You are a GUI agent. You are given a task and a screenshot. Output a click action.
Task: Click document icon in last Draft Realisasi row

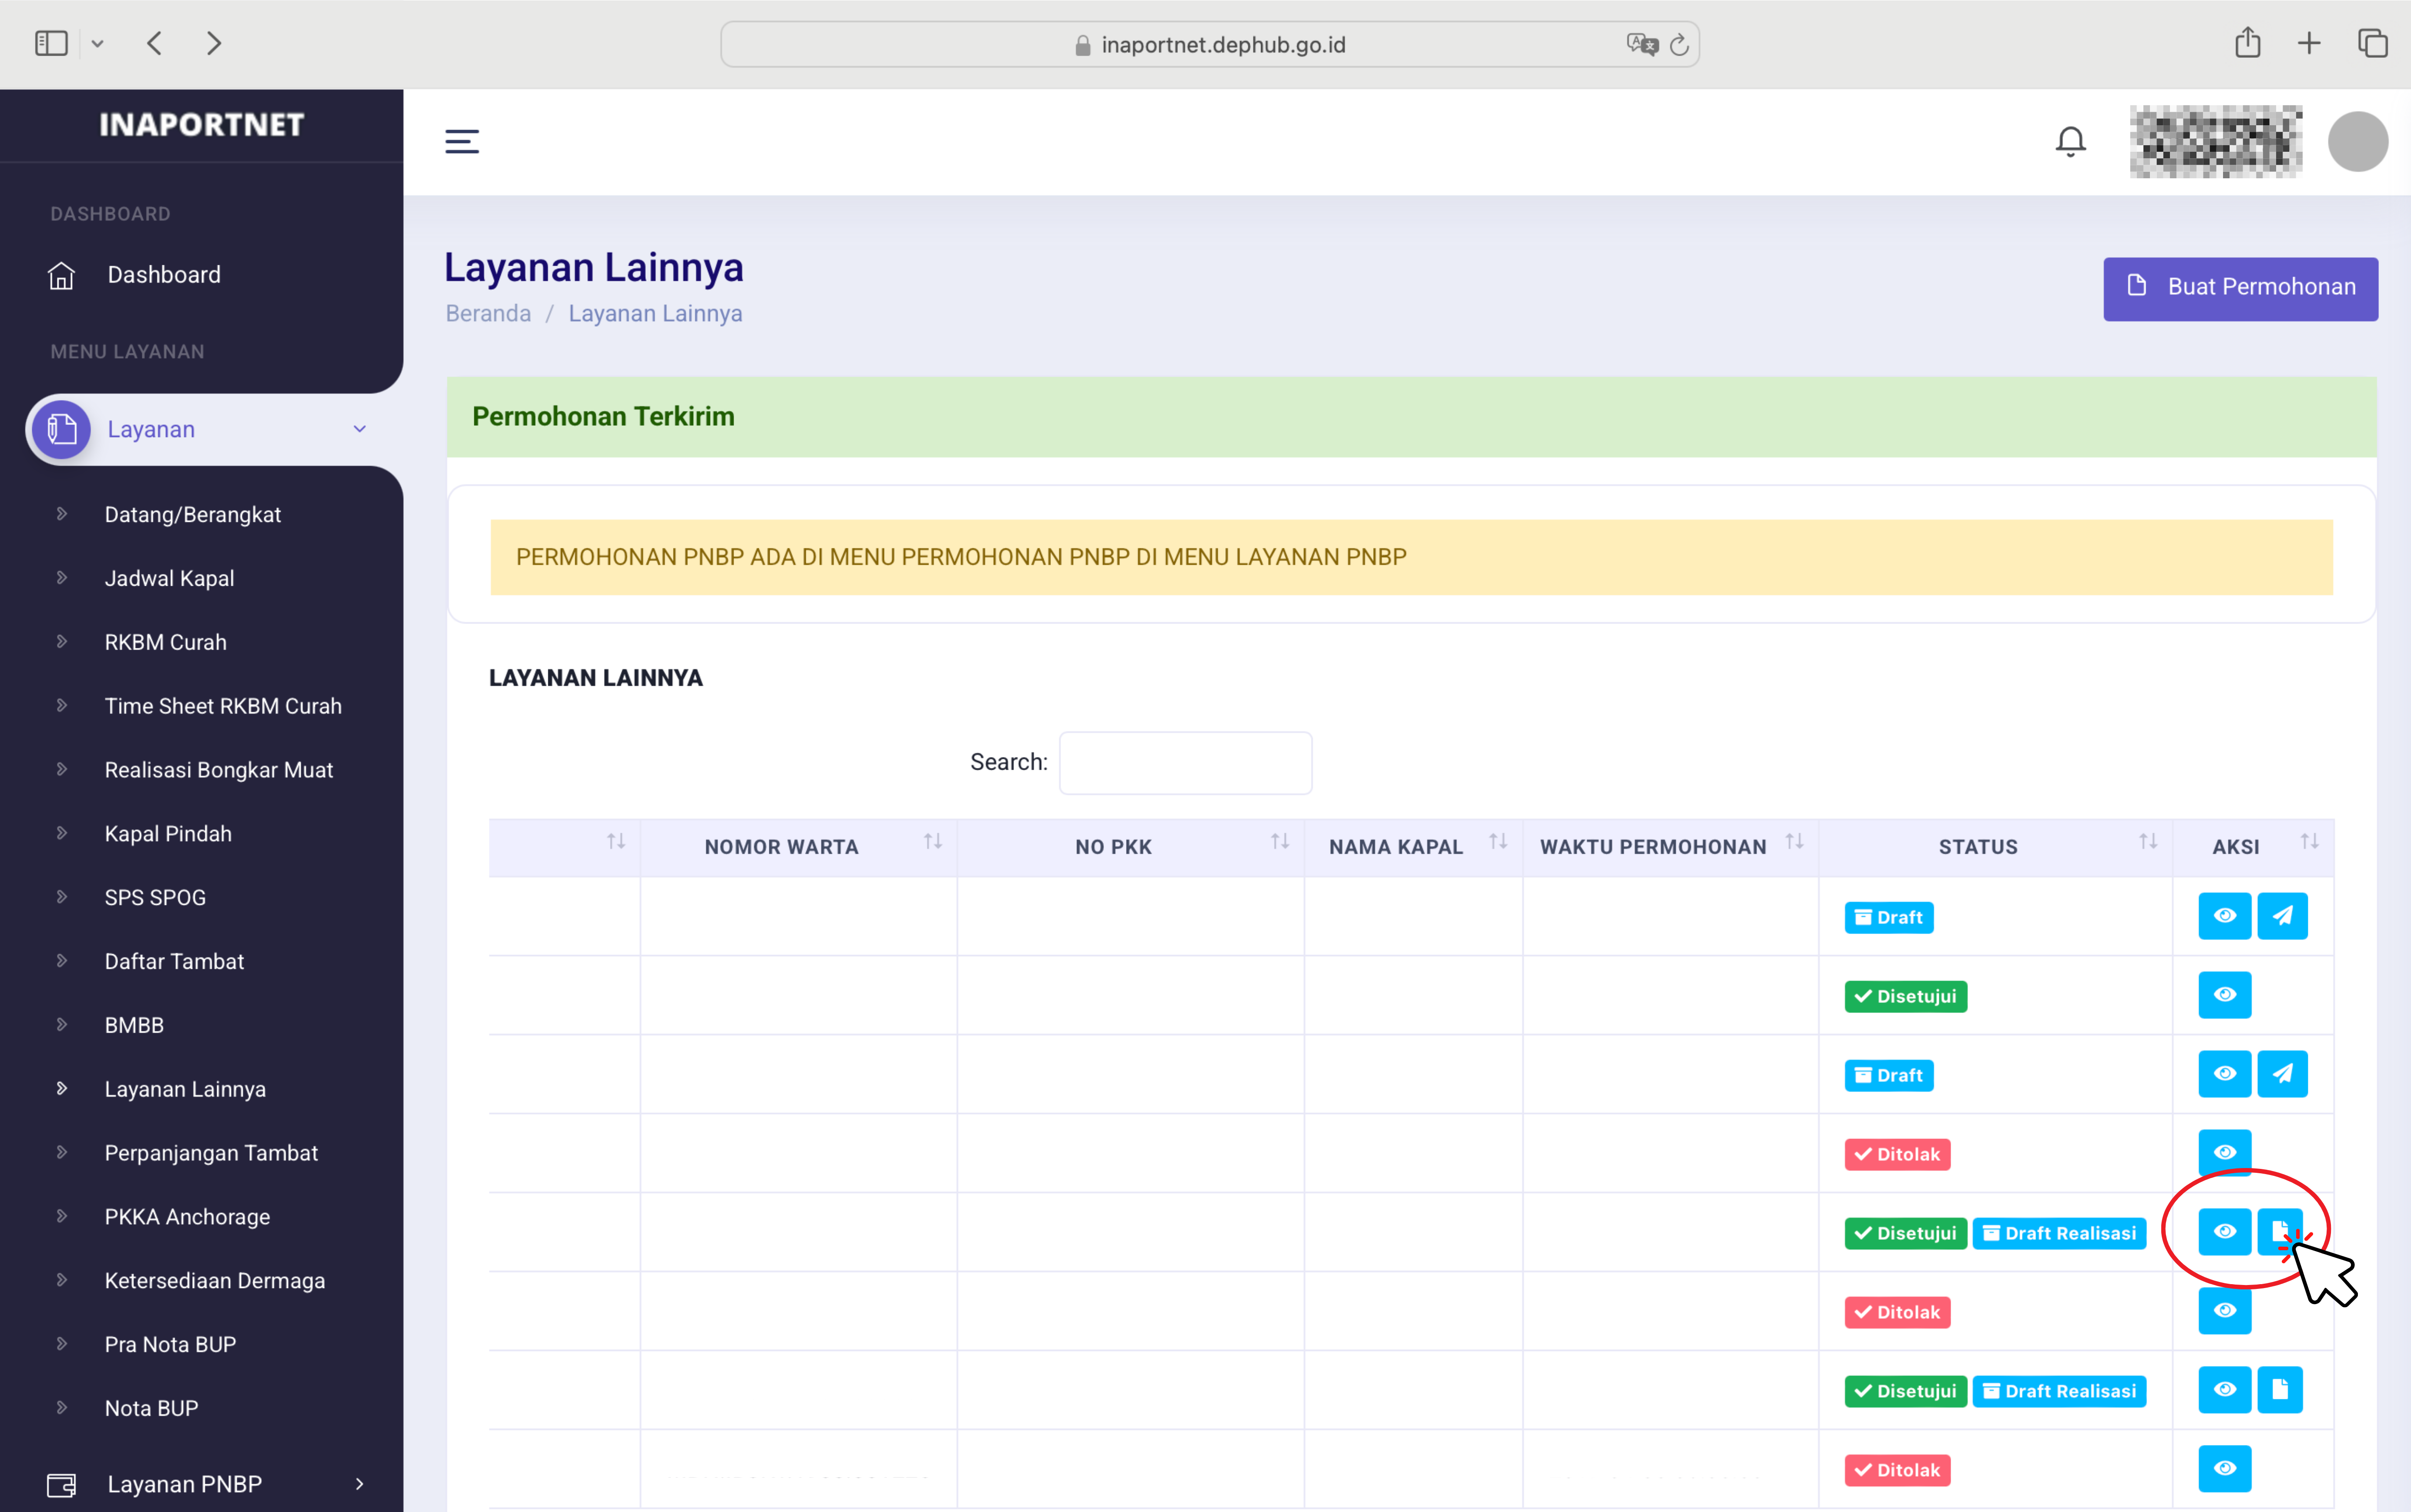[2280, 1390]
